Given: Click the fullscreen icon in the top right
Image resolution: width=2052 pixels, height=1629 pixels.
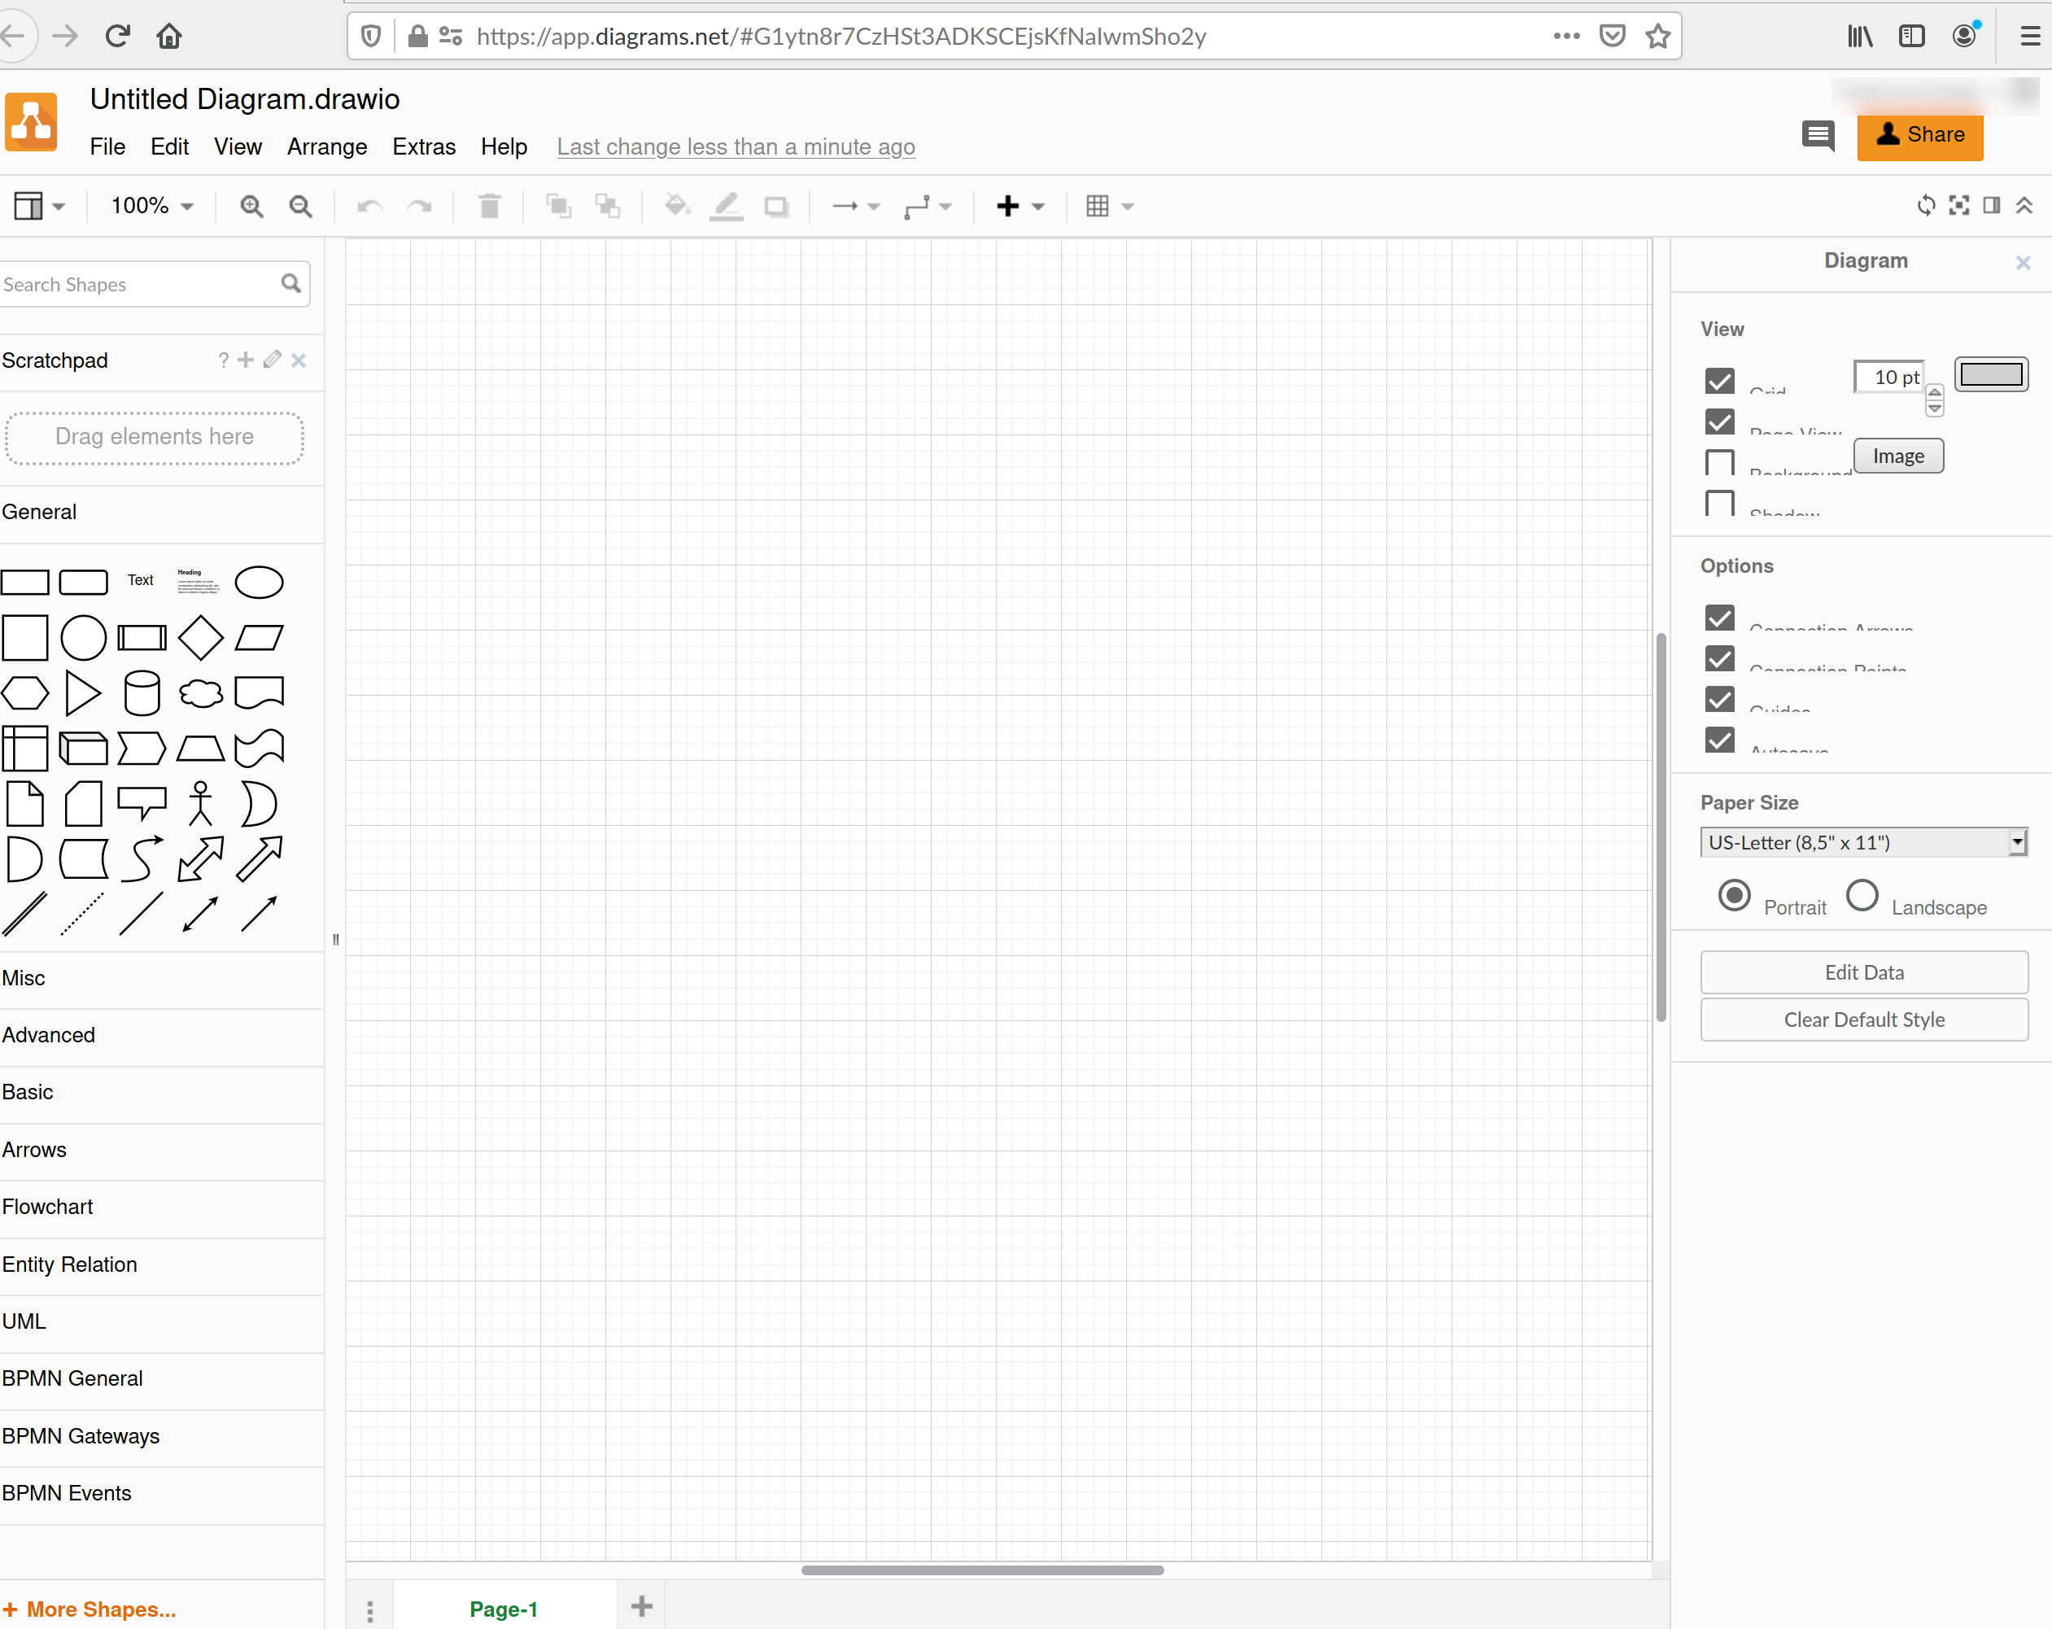Looking at the screenshot, I should pos(1958,205).
